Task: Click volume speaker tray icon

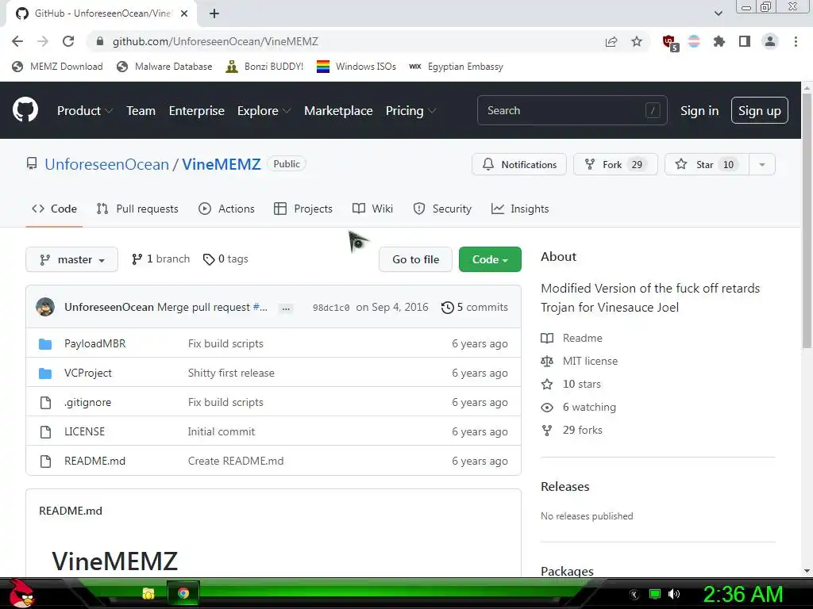Action: click(x=673, y=594)
